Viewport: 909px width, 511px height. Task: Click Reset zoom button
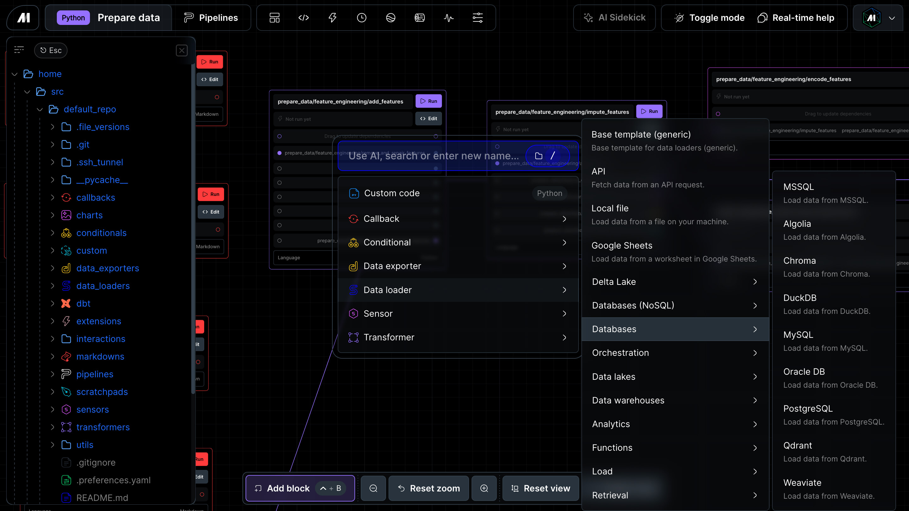tap(429, 488)
